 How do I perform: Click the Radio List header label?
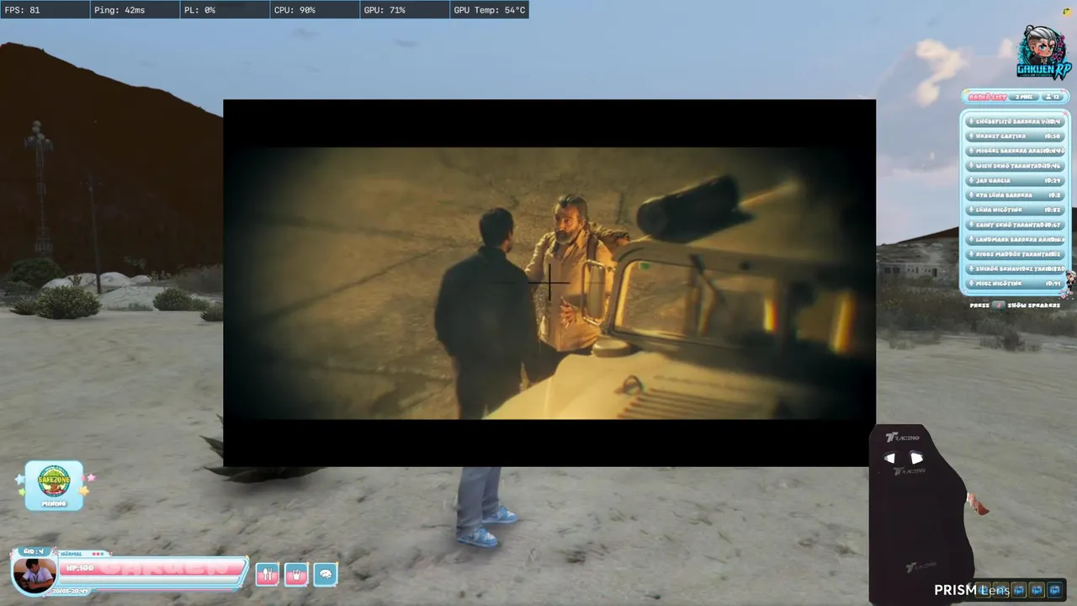(x=987, y=98)
